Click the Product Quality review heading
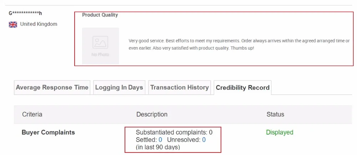This screenshot has width=357, height=155. click(100, 15)
